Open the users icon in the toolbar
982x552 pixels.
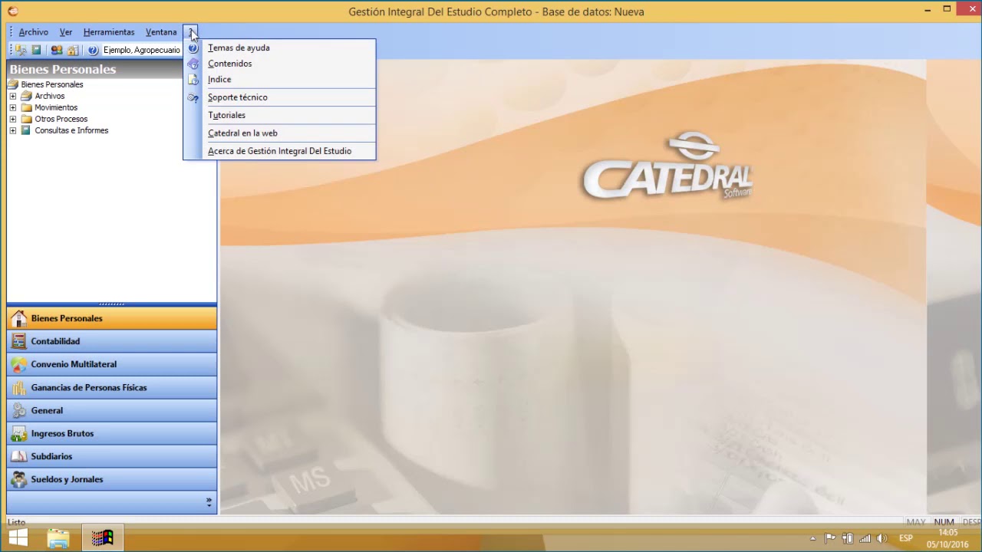[x=57, y=50]
